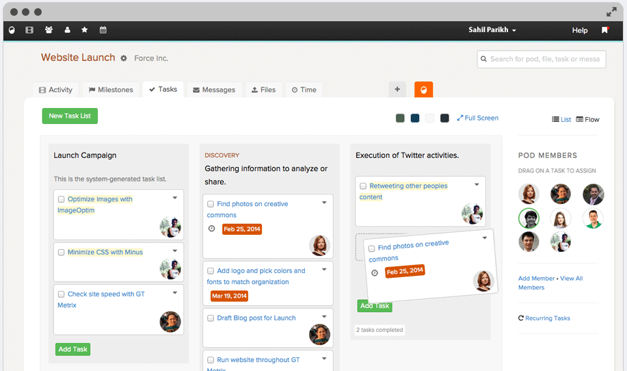This screenshot has height=371, width=627.
Task: Mark Retweeting other peoples content complete
Action: (x=363, y=186)
